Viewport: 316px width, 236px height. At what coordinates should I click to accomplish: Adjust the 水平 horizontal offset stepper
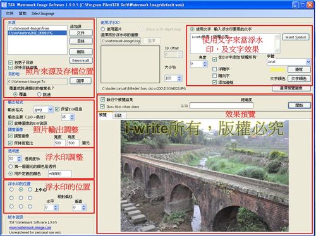click(x=56, y=208)
